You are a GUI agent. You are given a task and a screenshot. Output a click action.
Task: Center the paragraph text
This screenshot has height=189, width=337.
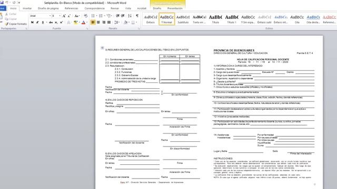pos(98,22)
